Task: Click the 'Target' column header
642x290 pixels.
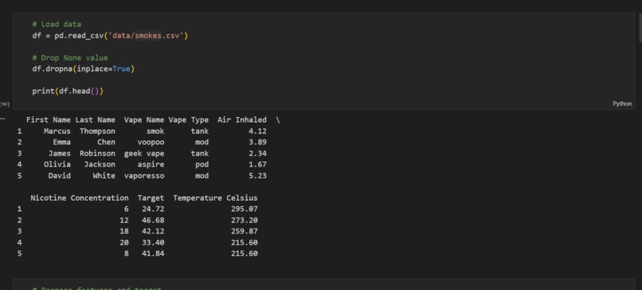Action: coord(151,198)
